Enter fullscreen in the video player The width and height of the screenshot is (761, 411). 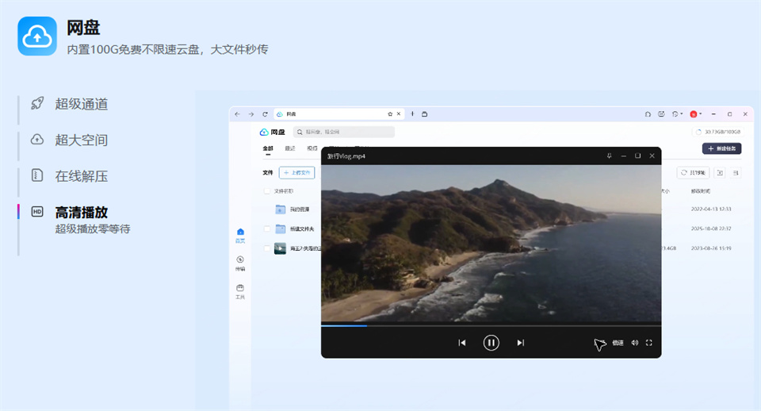(x=649, y=343)
